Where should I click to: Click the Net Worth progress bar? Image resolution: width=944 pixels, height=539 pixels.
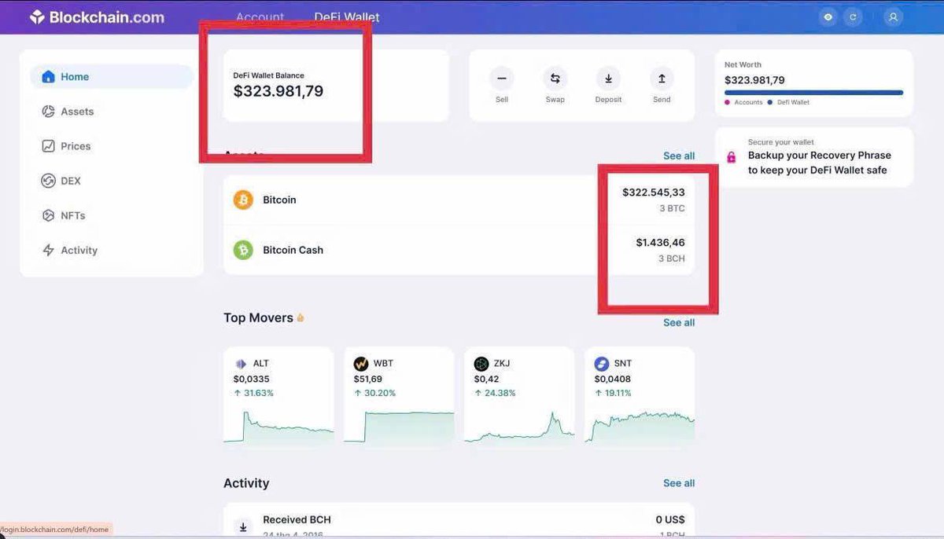pyautogui.click(x=814, y=93)
